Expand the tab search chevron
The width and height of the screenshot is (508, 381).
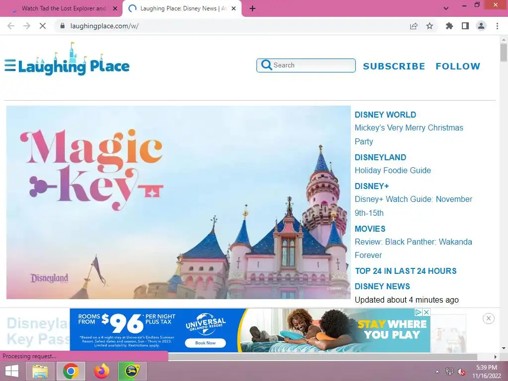[x=446, y=8]
